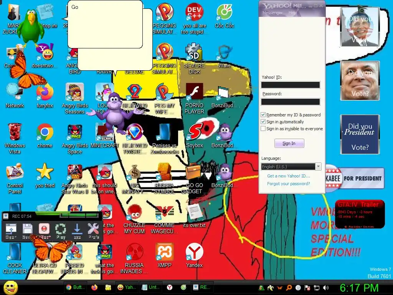The height and width of the screenshot is (295, 393).
Task: Focus the Yahoo! ID input field
Action: [291, 85]
